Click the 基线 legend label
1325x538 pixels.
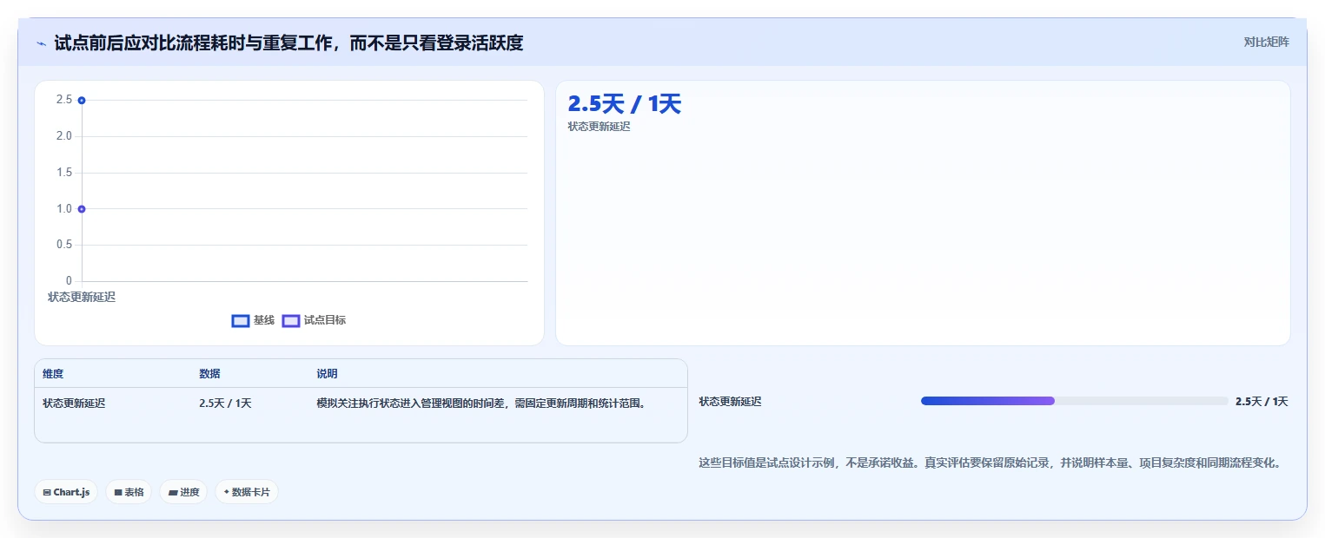click(x=264, y=320)
